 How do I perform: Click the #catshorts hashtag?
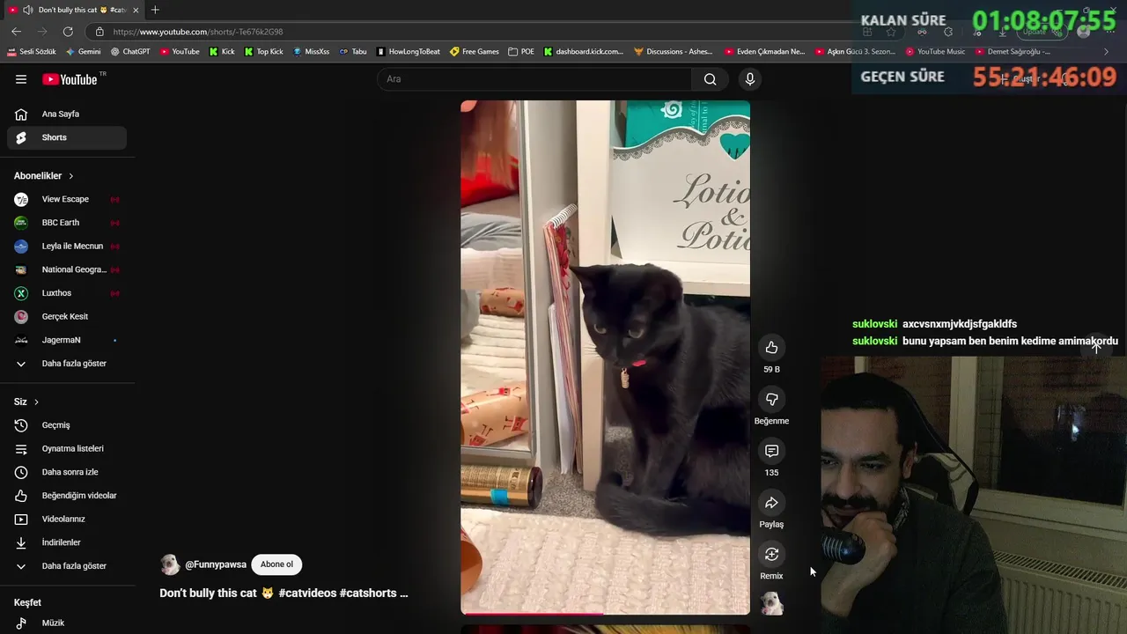pyautogui.click(x=368, y=593)
